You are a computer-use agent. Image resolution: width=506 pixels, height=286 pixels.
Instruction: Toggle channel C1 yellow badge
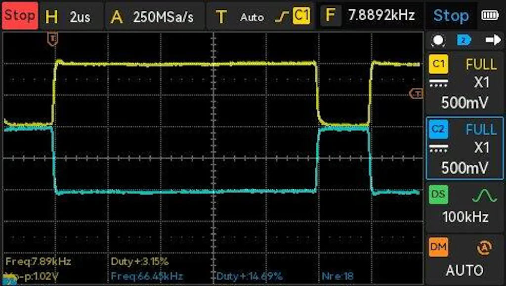coord(438,64)
